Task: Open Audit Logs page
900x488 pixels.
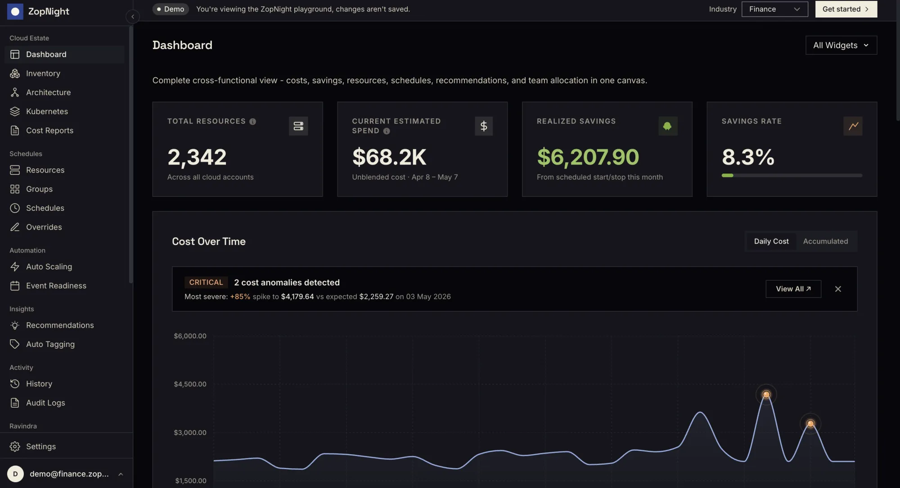Action: click(x=64, y=403)
